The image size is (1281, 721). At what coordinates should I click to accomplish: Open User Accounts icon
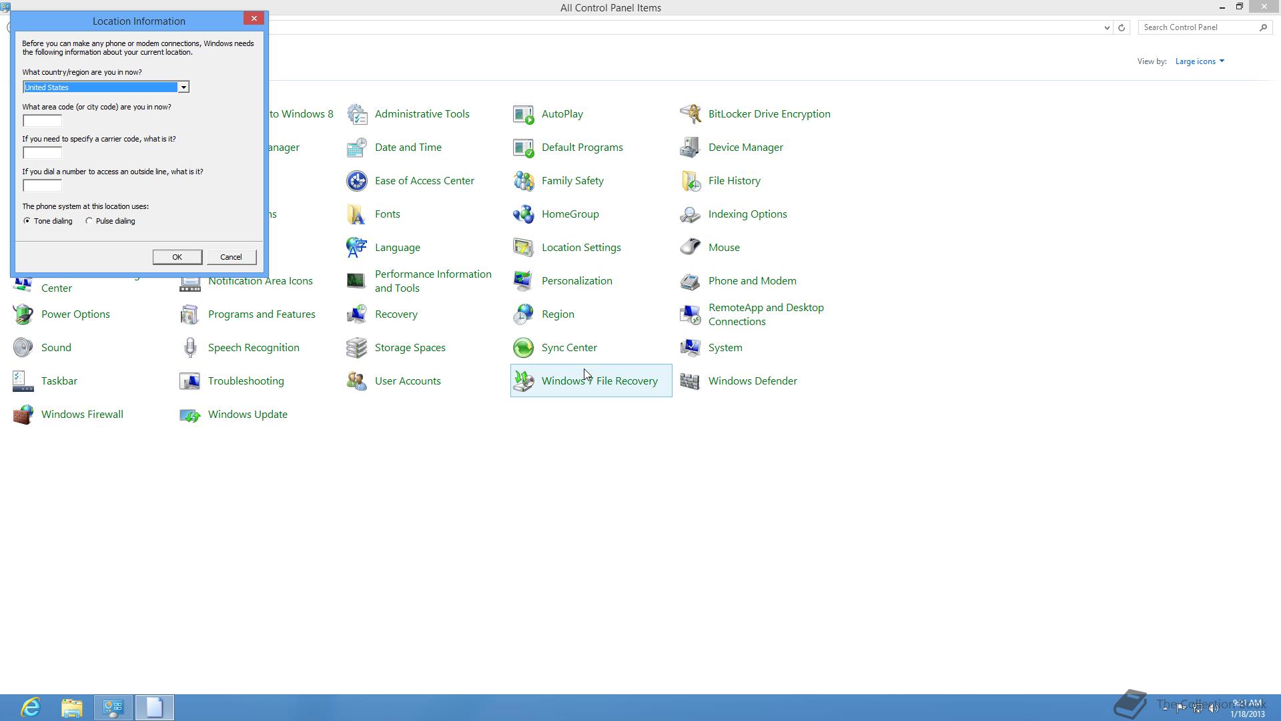tap(357, 381)
